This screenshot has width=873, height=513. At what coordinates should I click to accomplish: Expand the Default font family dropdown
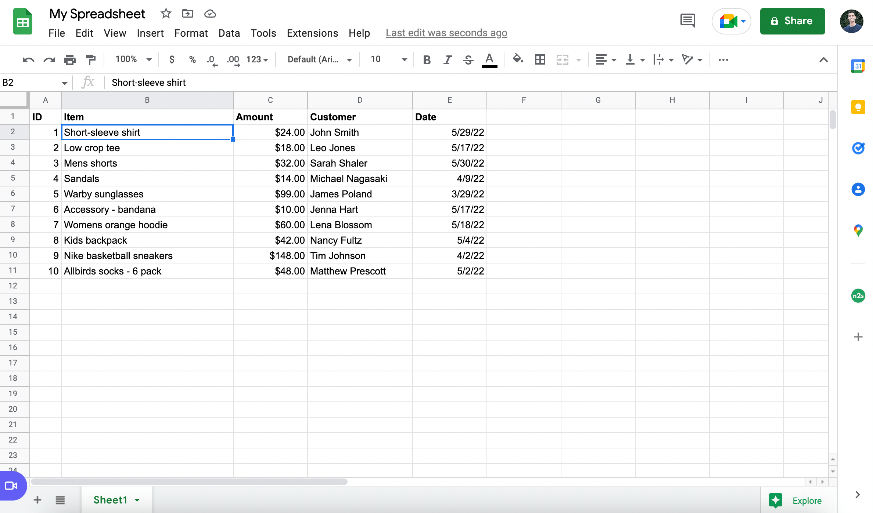319,59
